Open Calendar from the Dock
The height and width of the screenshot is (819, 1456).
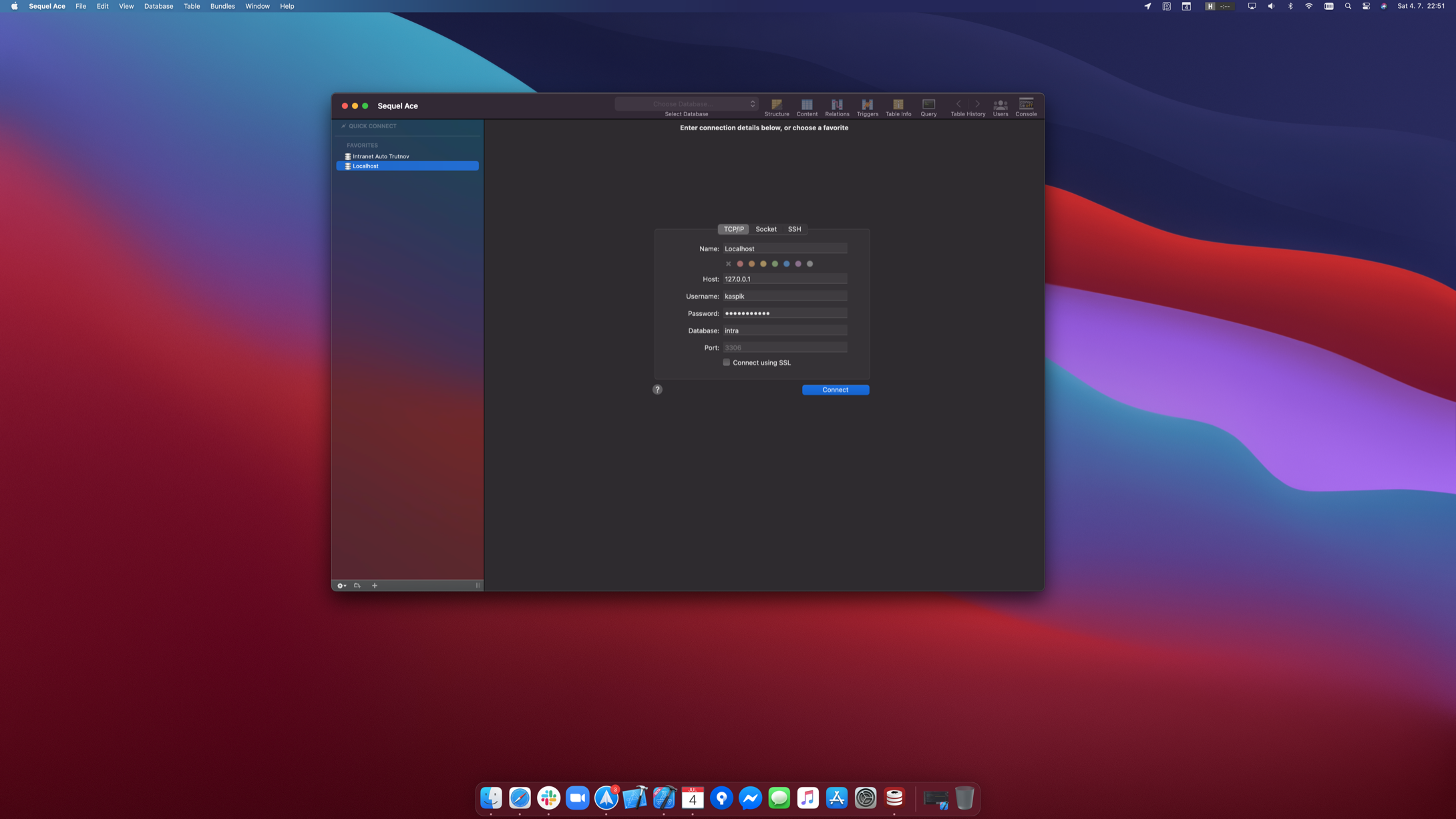[x=693, y=798]
